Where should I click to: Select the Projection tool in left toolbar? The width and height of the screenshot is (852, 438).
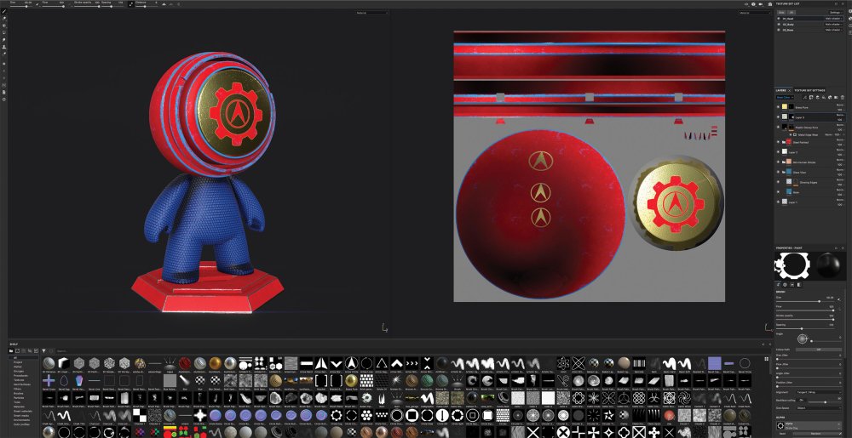click(3, 26)
